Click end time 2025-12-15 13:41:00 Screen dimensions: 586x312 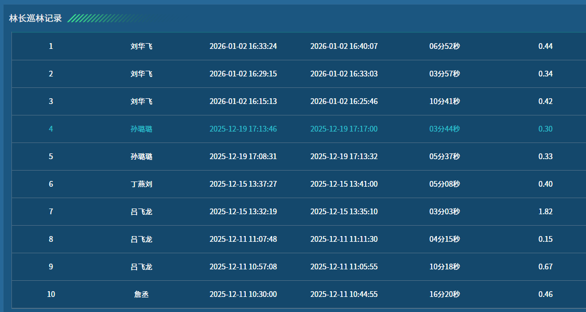344,184
